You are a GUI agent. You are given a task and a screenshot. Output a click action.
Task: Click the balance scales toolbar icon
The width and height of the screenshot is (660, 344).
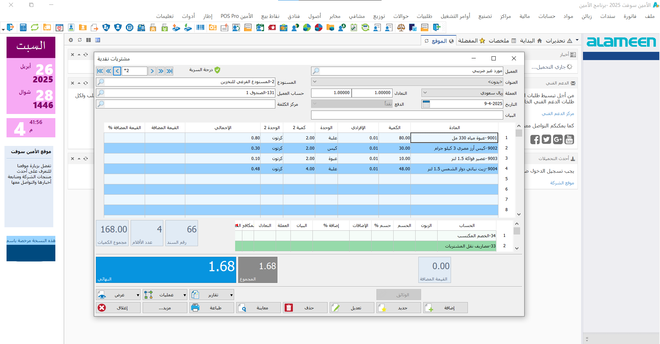click(401, 27)
